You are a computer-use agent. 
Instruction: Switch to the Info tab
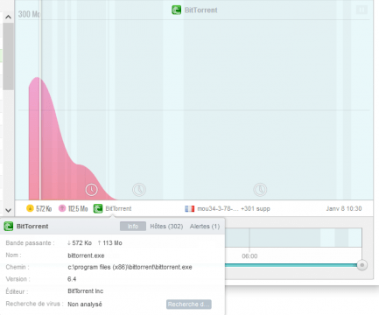point(133,227)
